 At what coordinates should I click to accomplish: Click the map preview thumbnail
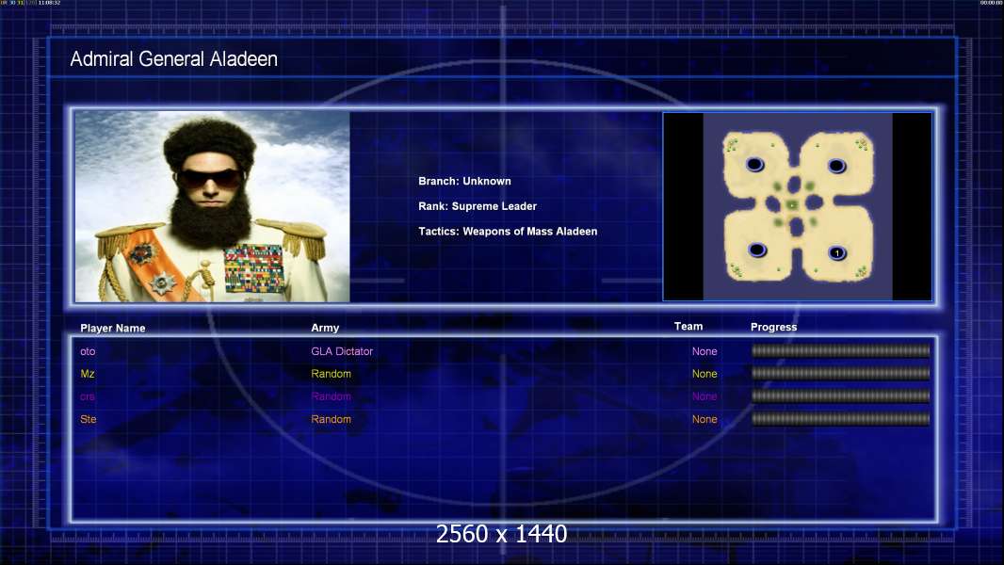pyautogui.click(x=797, y=206)
